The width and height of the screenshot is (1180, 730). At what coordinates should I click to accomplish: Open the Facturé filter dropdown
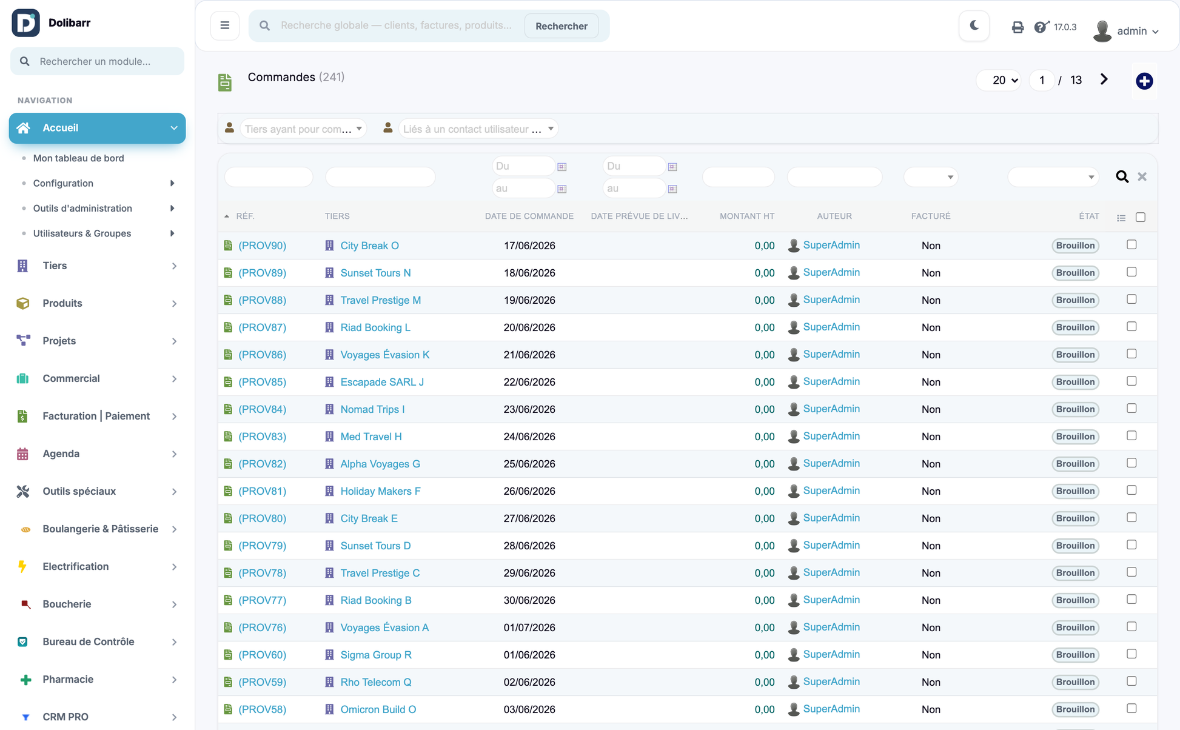click(x=931, y=177)
